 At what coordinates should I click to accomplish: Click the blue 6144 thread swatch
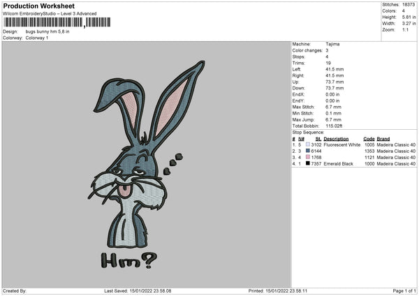[x=307, y=151]
